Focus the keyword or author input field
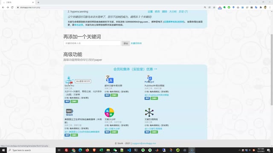Screen dimensions: 273x153 coord(92,43)
